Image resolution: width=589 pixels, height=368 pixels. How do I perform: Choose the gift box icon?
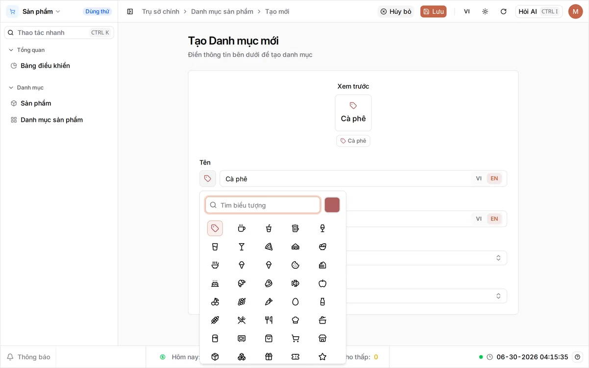[x=269, y=357]
